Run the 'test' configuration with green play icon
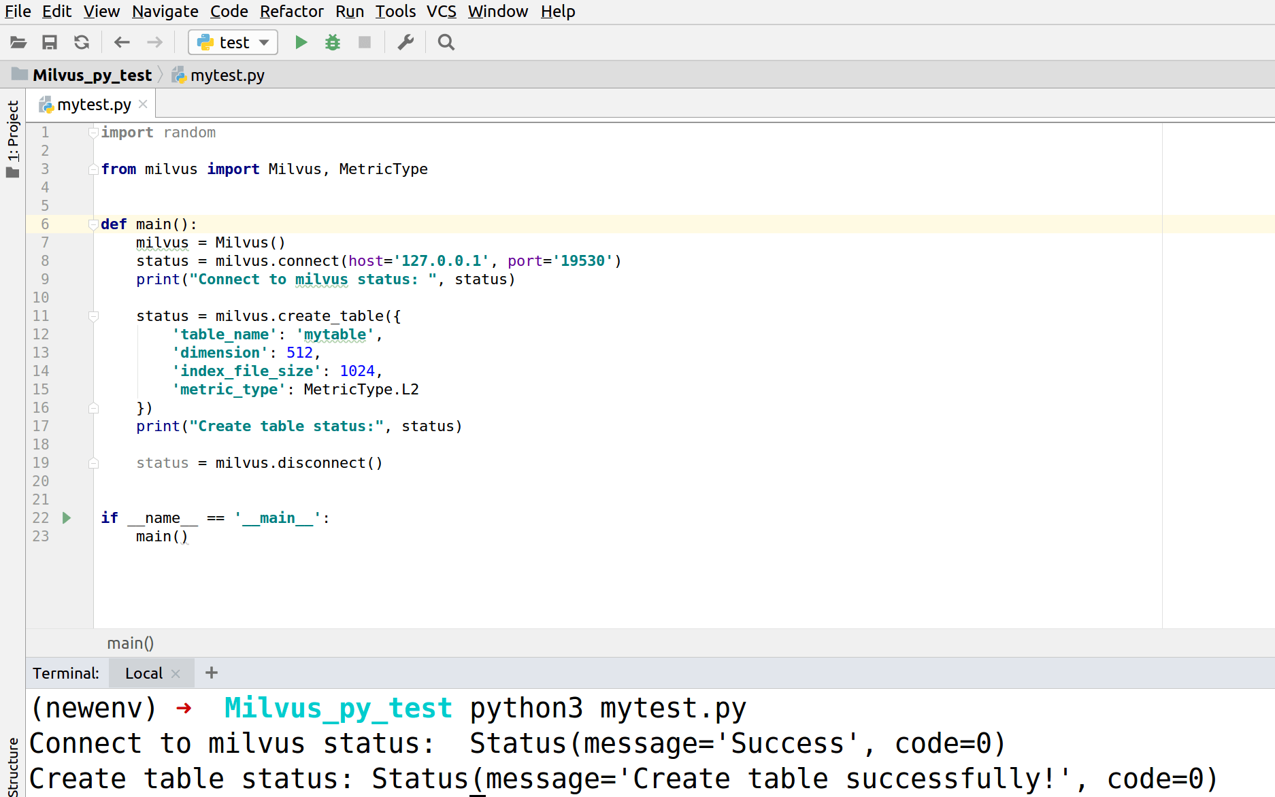Viewport: 1275px width, 797px height. (x=301, y=43)
